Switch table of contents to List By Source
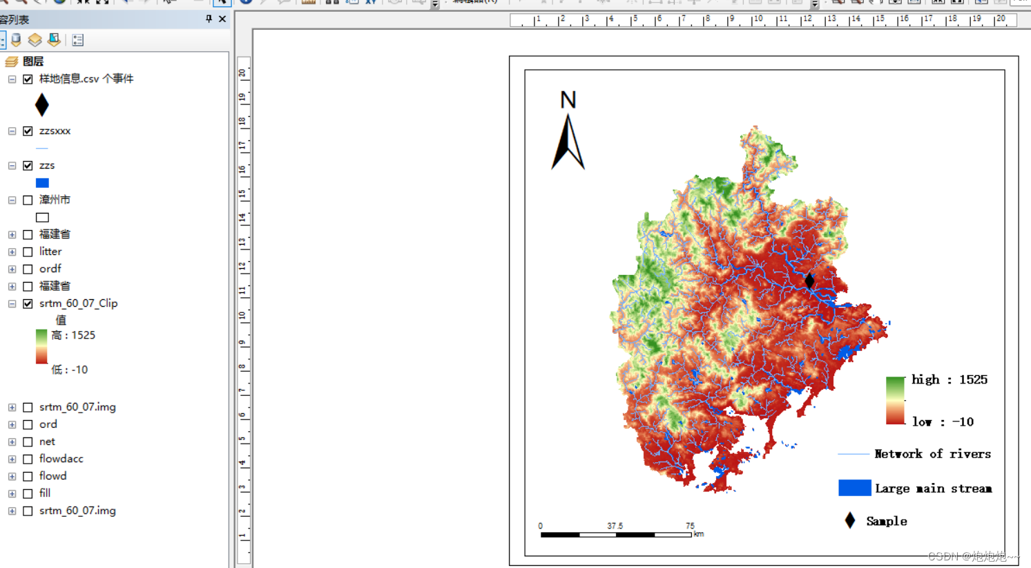Image resolution: width=1031 pixels, height=568 pixels. pyautogui.click(x=17, y=40)
